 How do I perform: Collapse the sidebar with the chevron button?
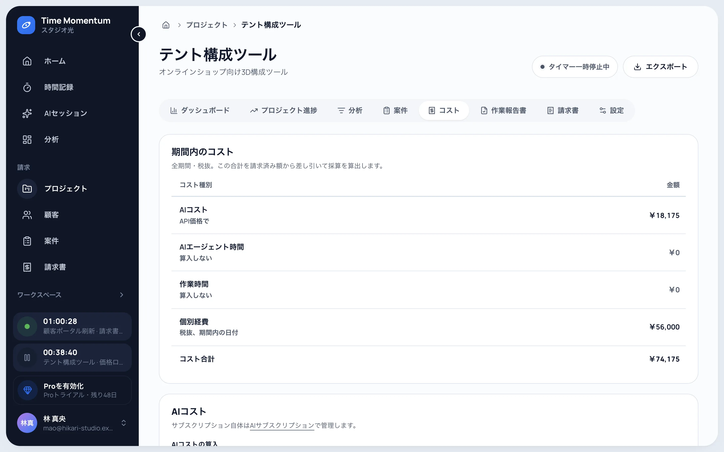tap(139, 34)
